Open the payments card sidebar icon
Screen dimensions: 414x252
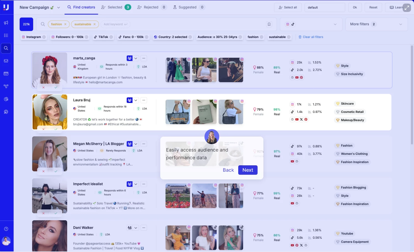tap(6, 74)
